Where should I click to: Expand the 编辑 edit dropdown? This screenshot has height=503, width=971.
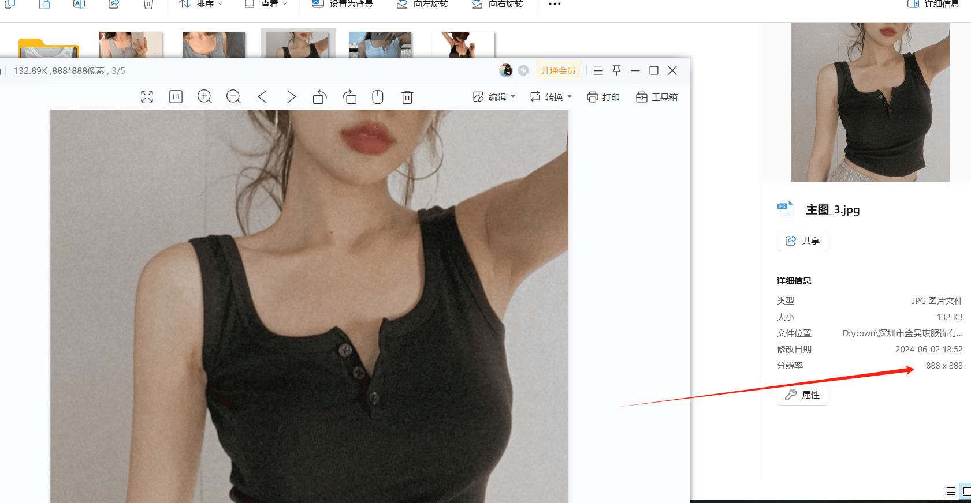(494, 97)
